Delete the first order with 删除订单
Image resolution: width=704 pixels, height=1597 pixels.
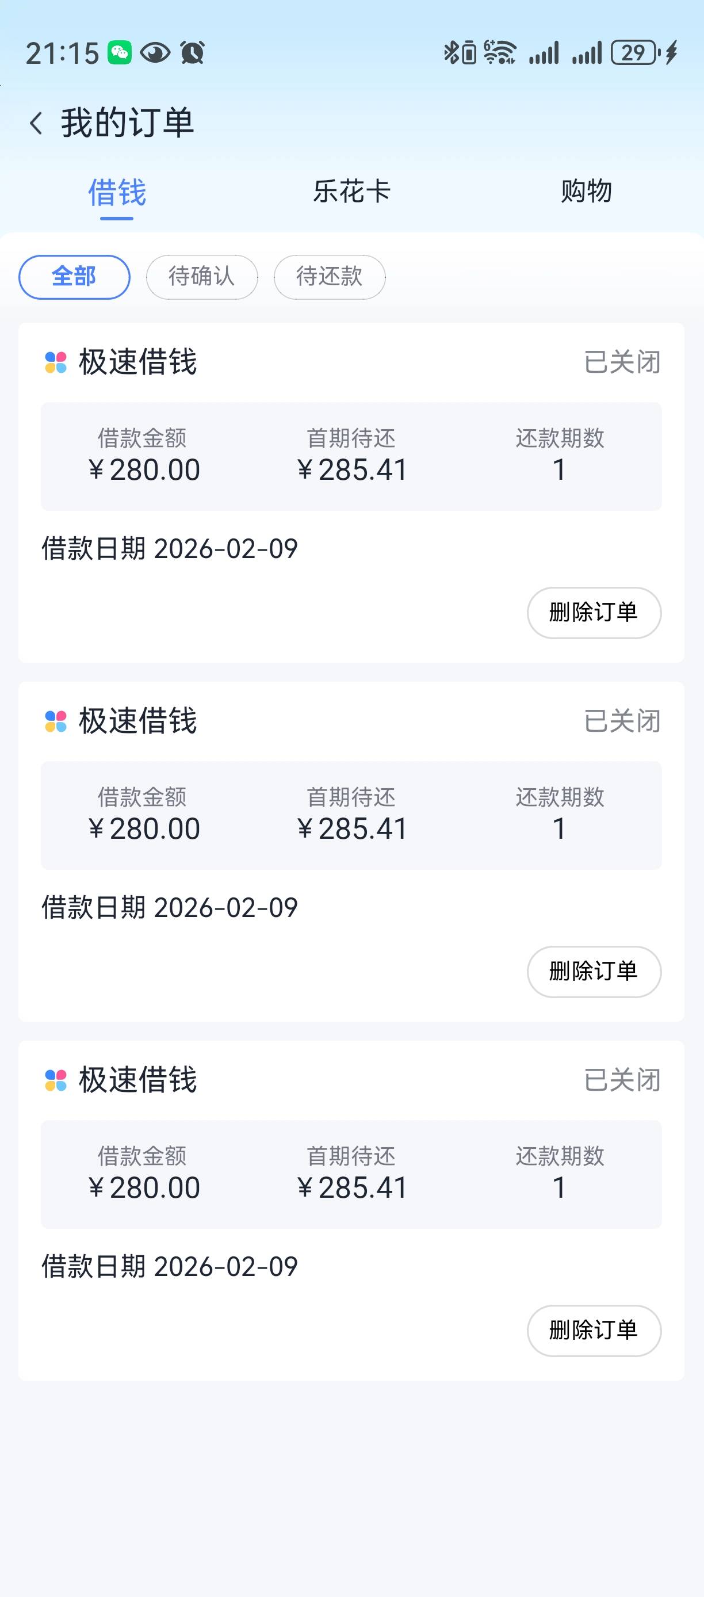pos(594,613)
